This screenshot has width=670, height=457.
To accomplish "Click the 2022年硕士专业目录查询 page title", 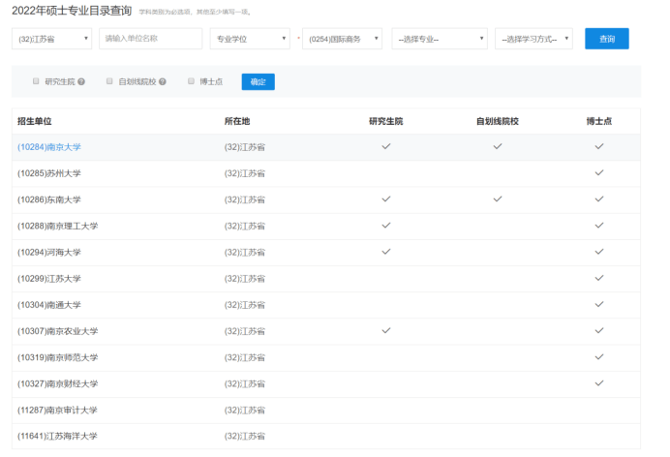I will pos(72,11).
